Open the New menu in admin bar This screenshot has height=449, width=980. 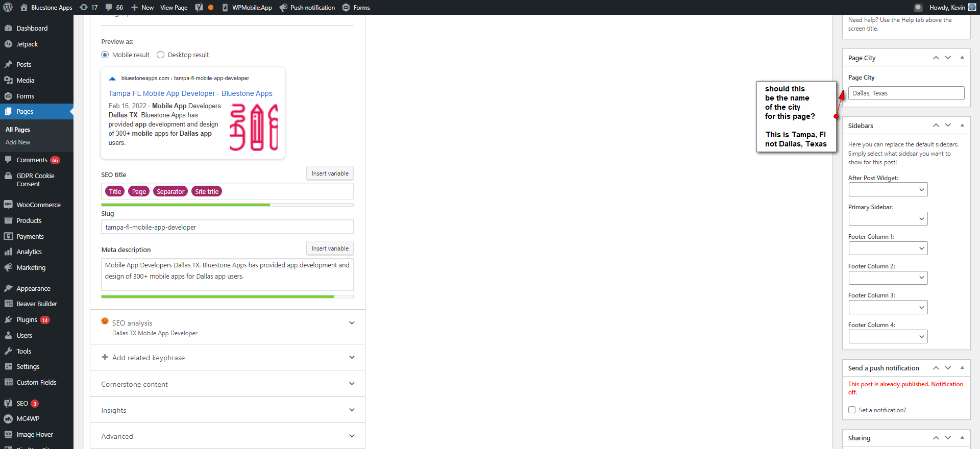tap(142, 7)
